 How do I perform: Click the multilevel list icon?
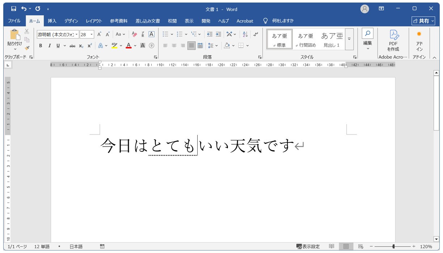[x=194, y=34]
